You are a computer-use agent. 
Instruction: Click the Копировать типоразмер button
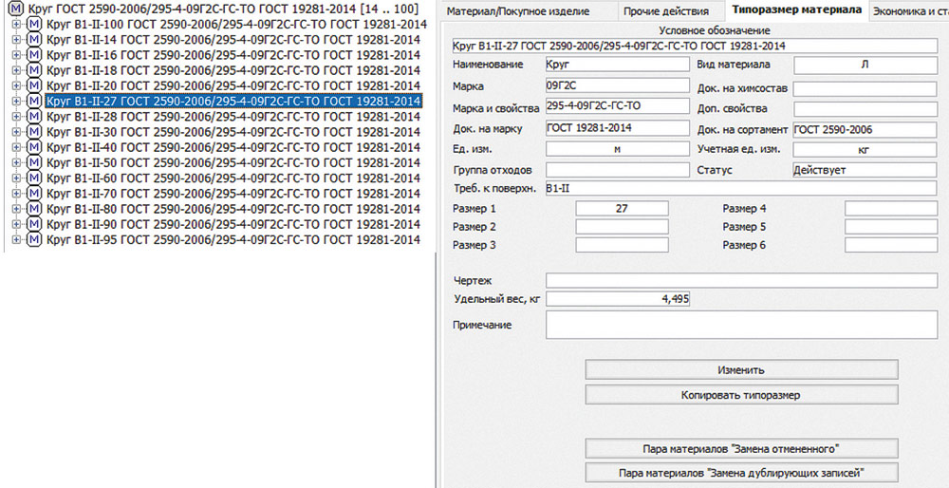point(740,394)
